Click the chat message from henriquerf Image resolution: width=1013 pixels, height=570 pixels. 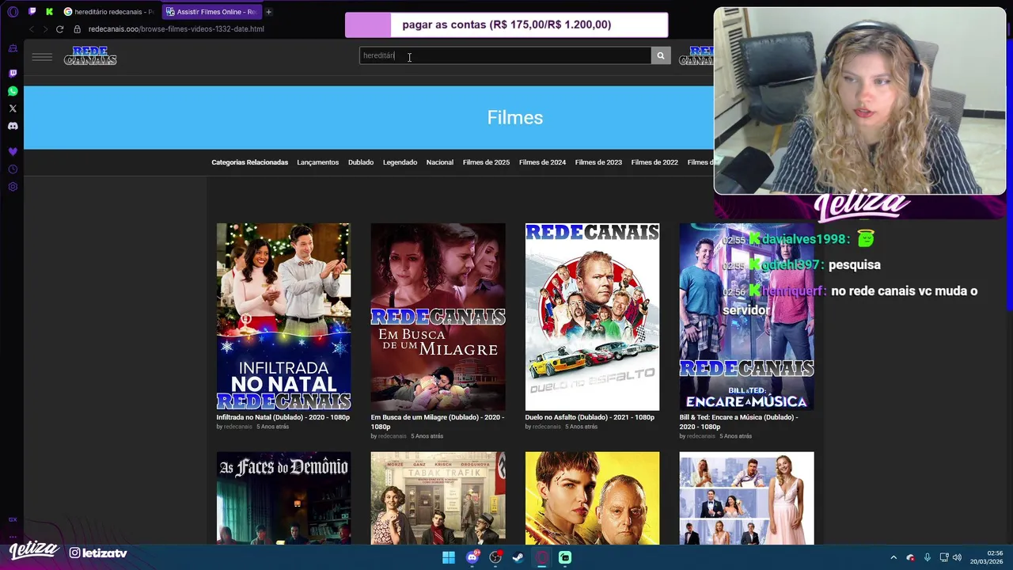coord(850,300)
